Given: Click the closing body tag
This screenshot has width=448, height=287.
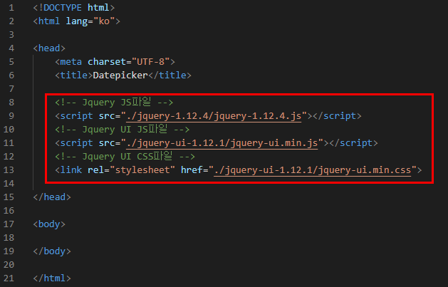Looking at the screenshot, I should [52, 251].
